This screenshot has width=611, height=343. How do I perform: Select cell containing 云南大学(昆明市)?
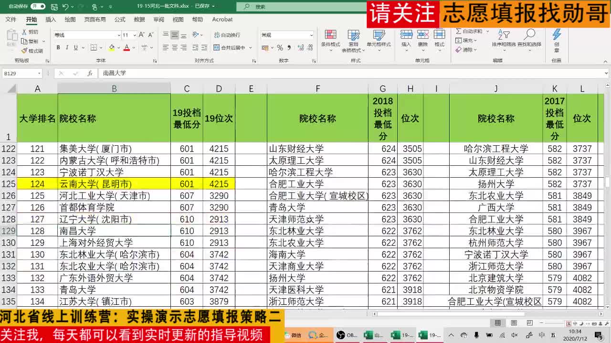pos(114,184)
